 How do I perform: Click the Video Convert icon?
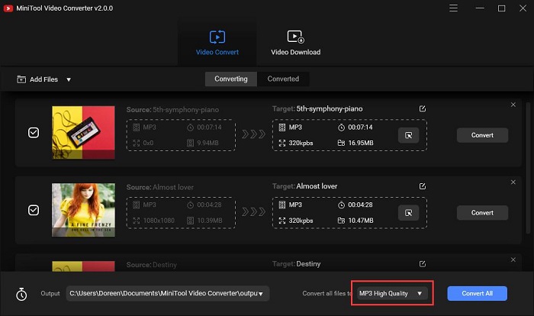(x=217, y=37)
